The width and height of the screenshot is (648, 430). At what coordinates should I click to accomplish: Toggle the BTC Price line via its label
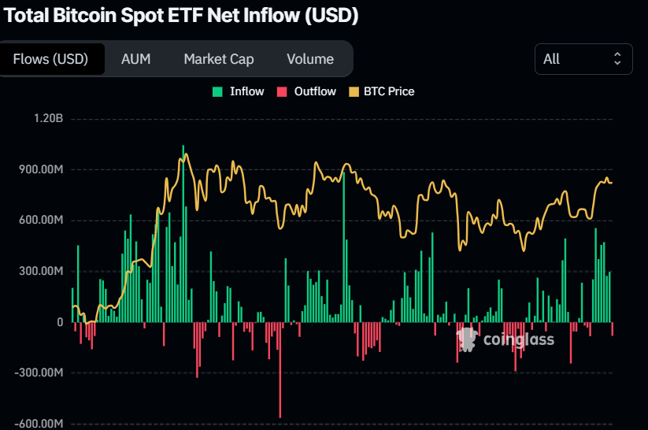(388, 91)
